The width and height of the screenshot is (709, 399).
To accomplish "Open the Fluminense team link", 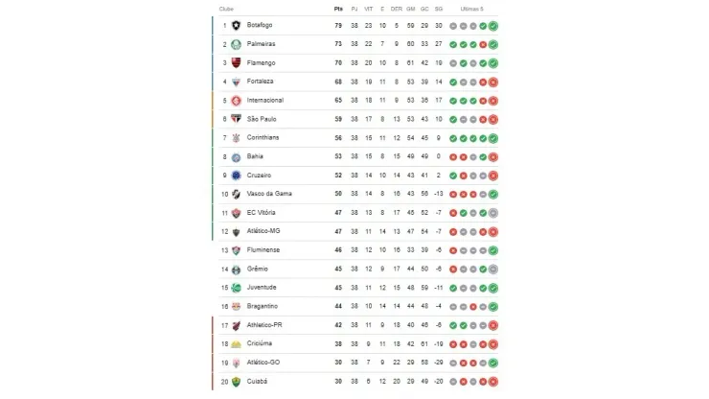I will pyautogui.click(x=263, y=250).
